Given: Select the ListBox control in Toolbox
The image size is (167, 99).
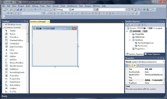Looking at the screenshot, I should (14, 56).
